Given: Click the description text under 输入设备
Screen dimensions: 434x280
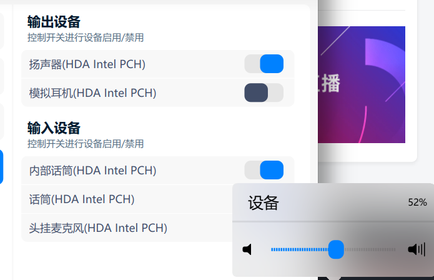Looking at the screenshot, I should click(x=86, y=144).
